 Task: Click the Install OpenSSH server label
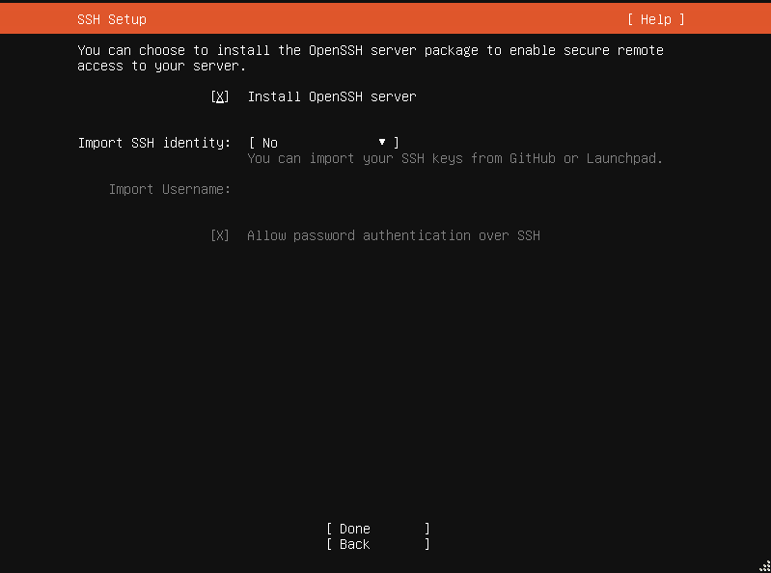point(332,96)
